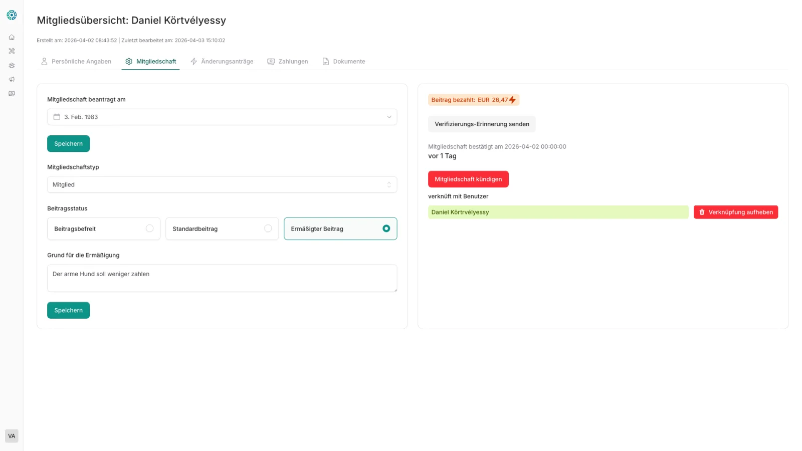The image size is (802, 451).
Task: Open the Mitgliedschaftstyp selector showing Mitglied
Action: pyautogui.click(x=222, y=184)
